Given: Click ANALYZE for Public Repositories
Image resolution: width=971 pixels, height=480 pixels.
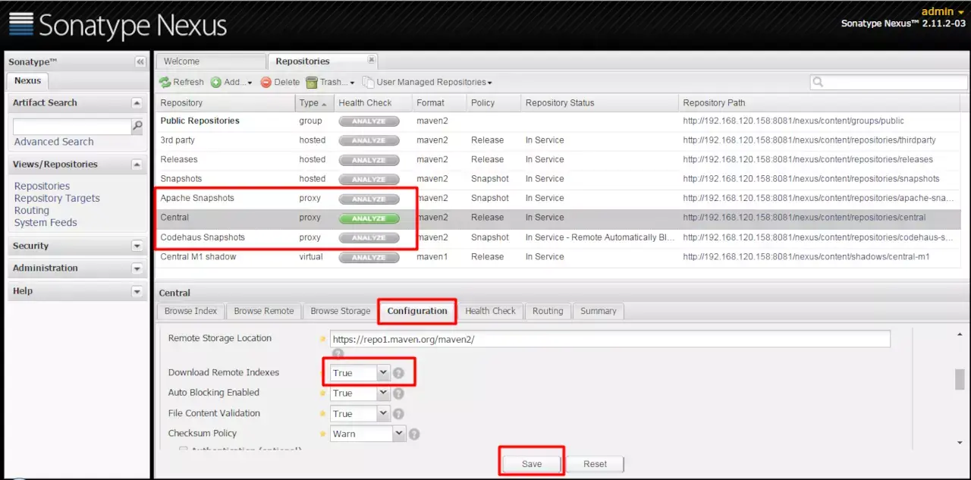Looking at the screenshot, I should coord(369,121).
